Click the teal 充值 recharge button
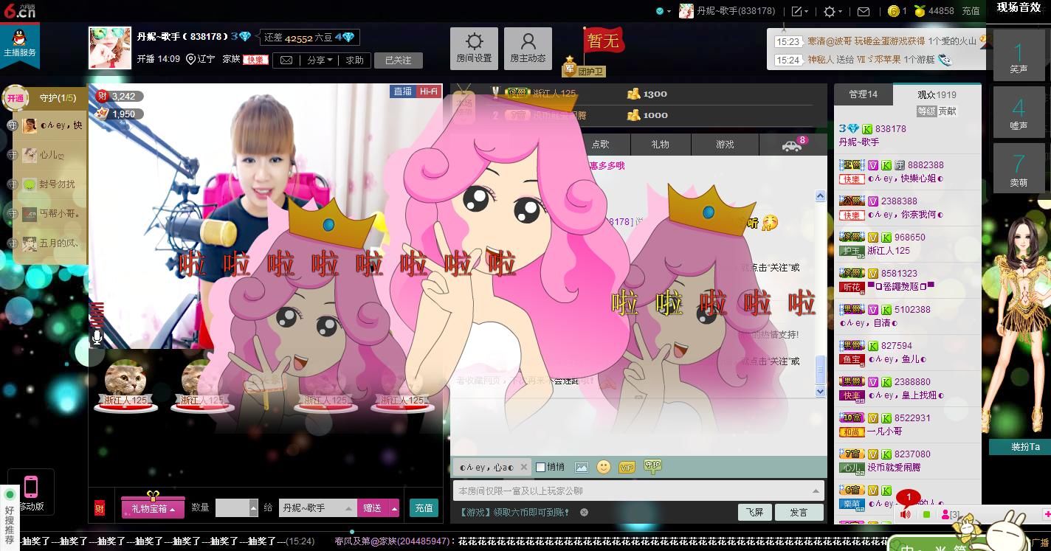The width and height of the screenshot is (1051, 551). point(424,508)
